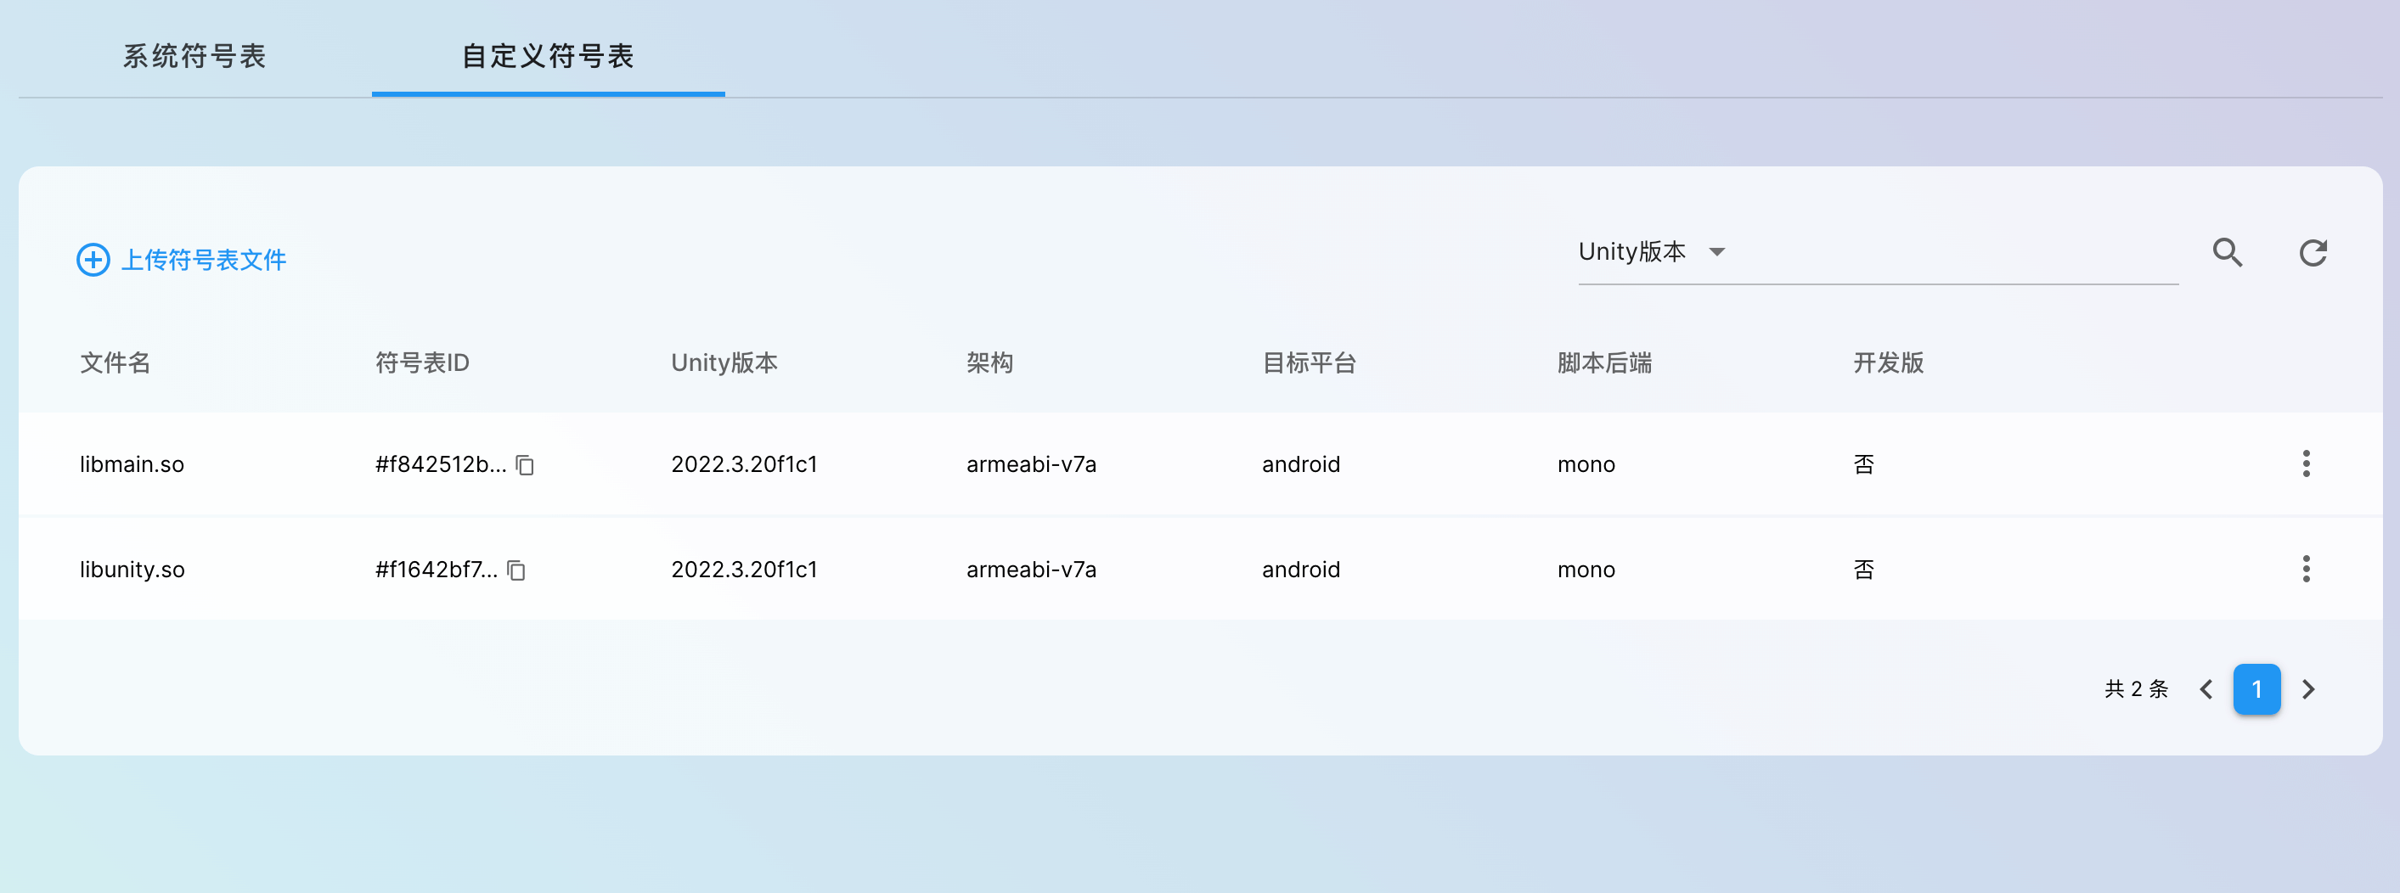The height and width of the screenshot is (893, 2400).
Task: Click the 符号表ID column header
Action: coord(422,362)
